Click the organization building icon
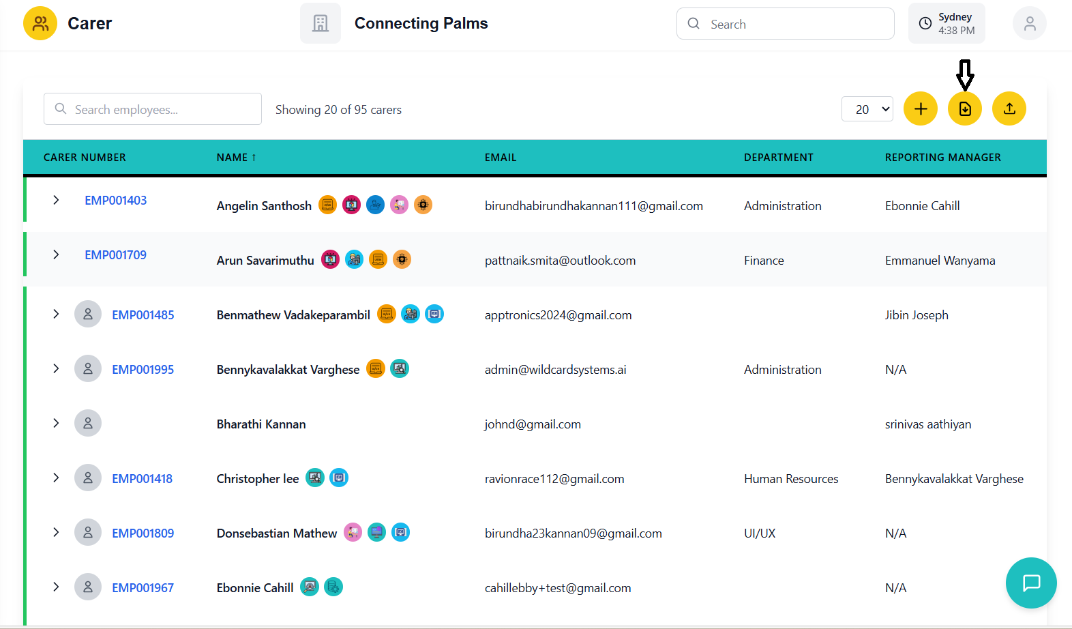Viewport: 1072px width, 629px height. coord(320,24)
